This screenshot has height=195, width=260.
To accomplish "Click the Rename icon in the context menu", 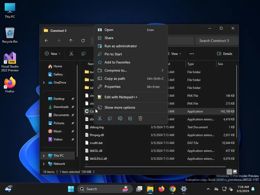I will coord(120,118).
